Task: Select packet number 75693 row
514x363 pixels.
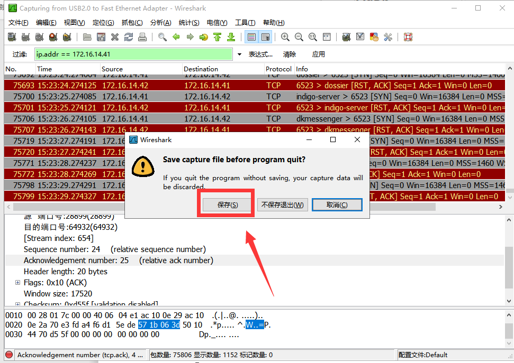Action: 255,86
